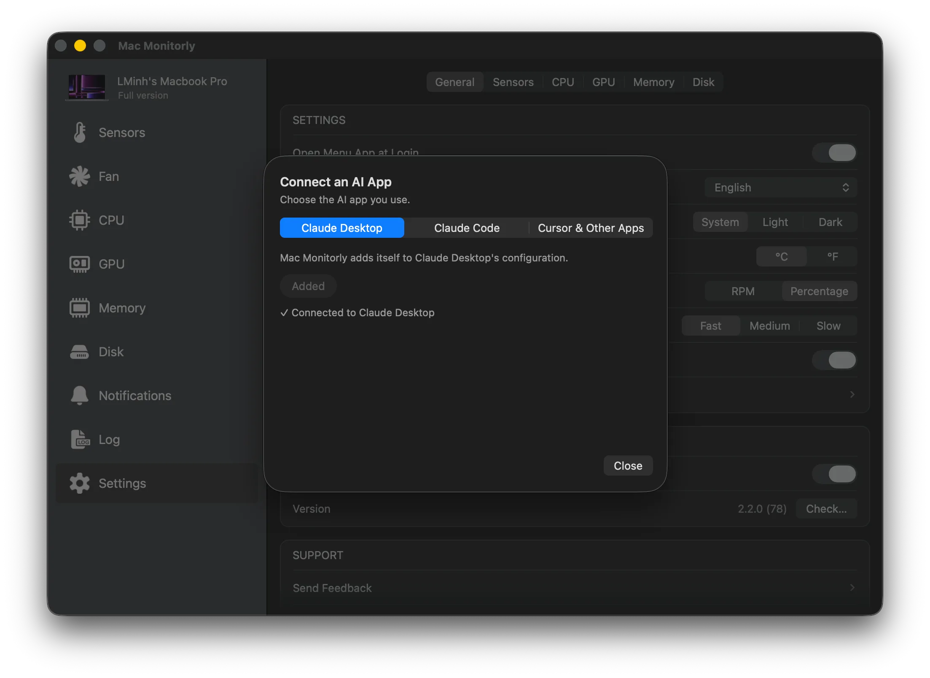Open the CPU settings tab at top

[x=563, y=82]
